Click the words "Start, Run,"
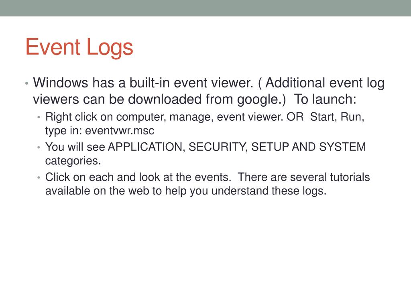The height and width of the screenshot is (308, 411). [337, 117]
